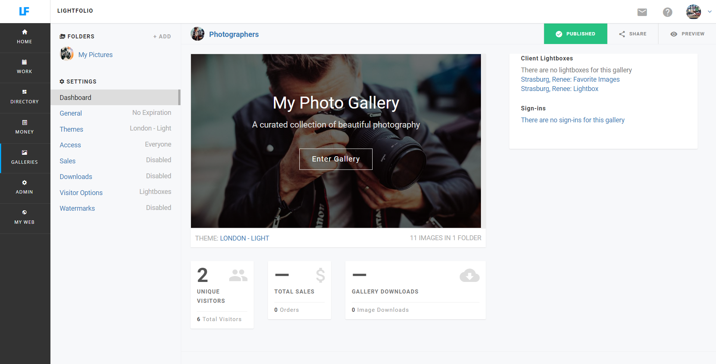Open the mail envelope icon
This screenshot has width=716, height=364.
642,12
